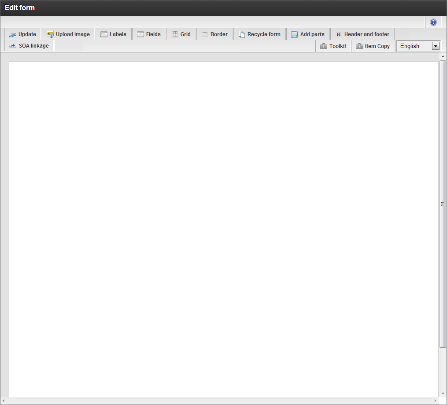The width and height of the screenshot is (447, 405).
Task: Click the Labels text label
Action: pos(118,34)
